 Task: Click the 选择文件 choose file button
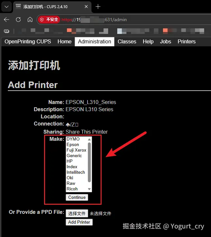coord(77,214)
